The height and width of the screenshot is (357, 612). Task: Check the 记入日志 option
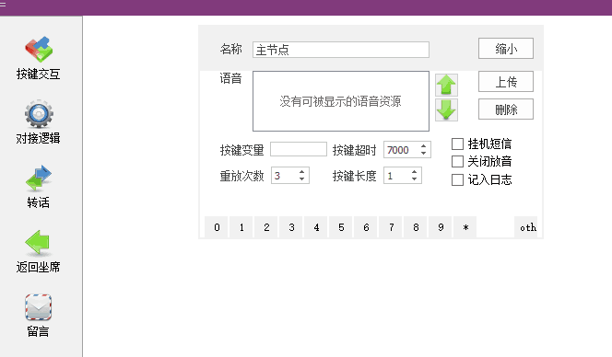[457, 179]
